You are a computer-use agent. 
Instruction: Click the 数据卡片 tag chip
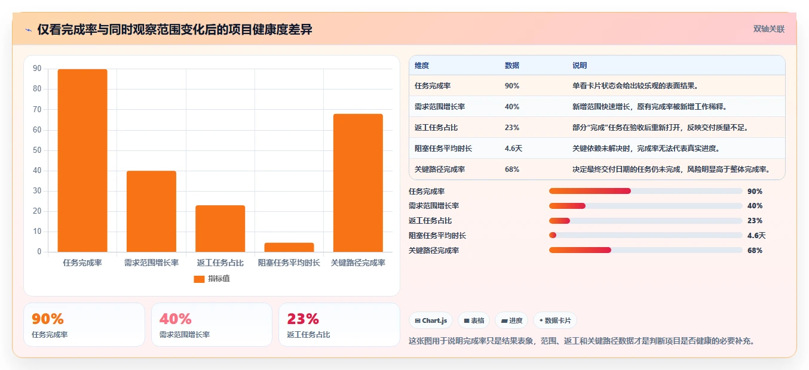tap(555, 320)
